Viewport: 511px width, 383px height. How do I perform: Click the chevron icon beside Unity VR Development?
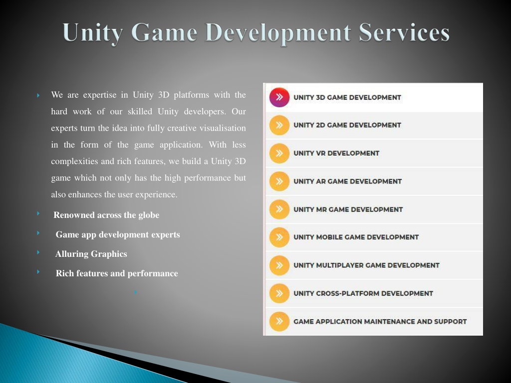[x=279, y=154]
